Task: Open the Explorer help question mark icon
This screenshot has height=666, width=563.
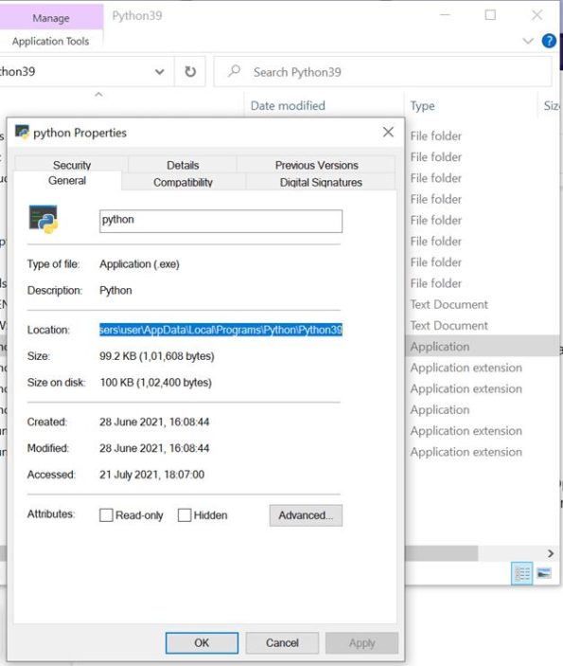Action: click(549, 41)
